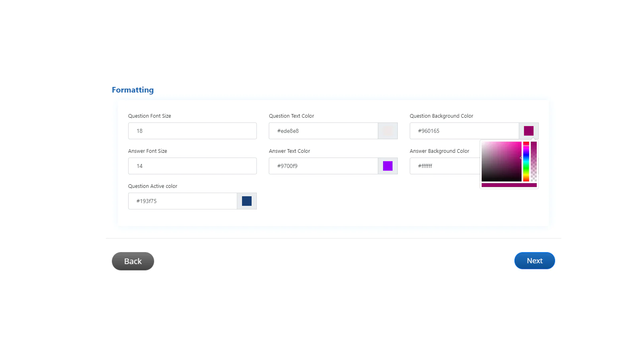Click the magenta color preview bar in the picker
Screen dimensions: 639x359
tap(509, 185)
